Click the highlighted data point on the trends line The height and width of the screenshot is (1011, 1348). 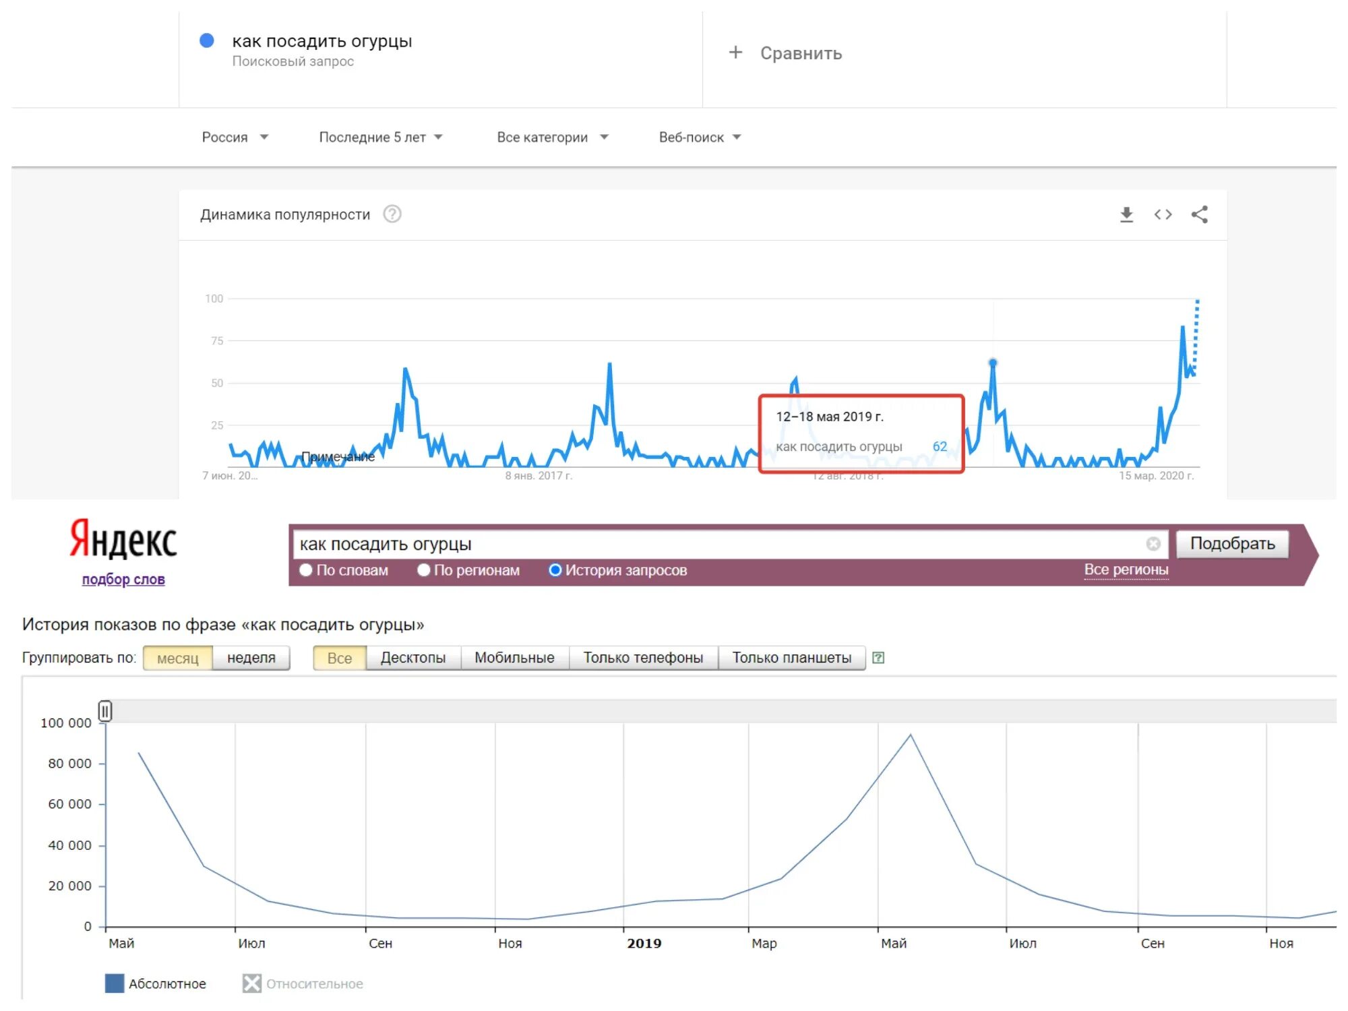click(993, 363)
